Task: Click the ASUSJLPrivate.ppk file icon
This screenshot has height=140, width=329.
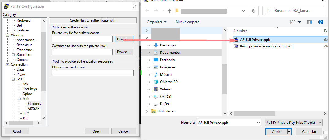Action: [236, 39]
